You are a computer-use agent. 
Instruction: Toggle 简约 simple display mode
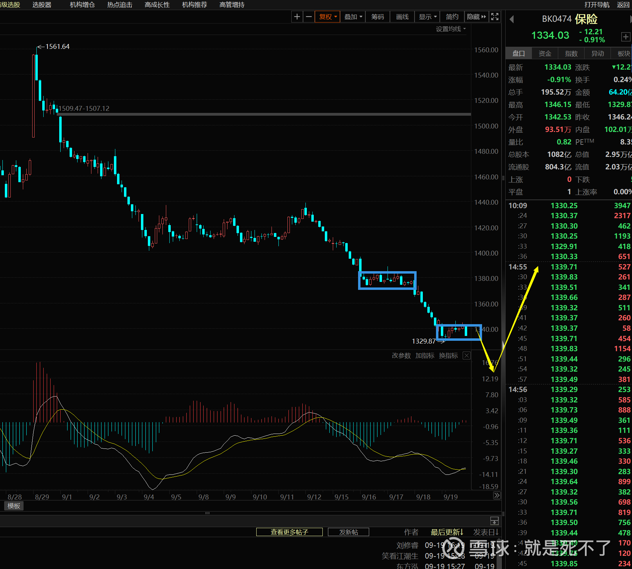(x=452, y=17)
